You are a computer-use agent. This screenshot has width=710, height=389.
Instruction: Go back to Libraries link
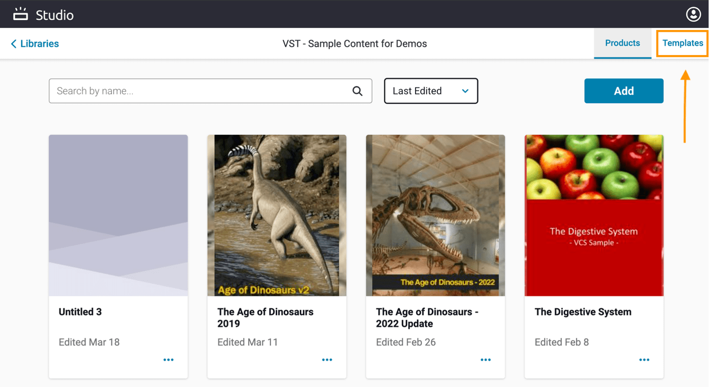39,44
